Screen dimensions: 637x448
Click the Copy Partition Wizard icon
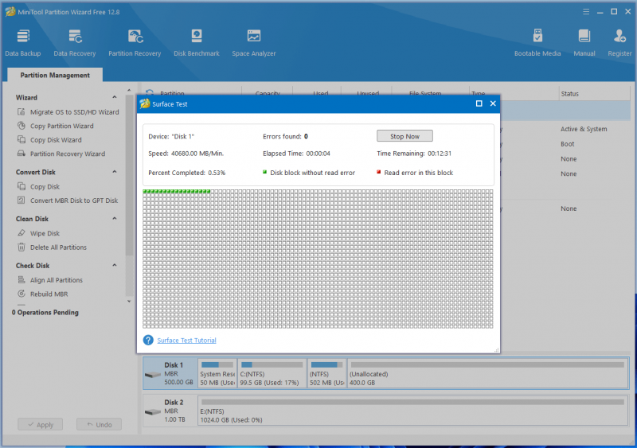click(21, 126)
